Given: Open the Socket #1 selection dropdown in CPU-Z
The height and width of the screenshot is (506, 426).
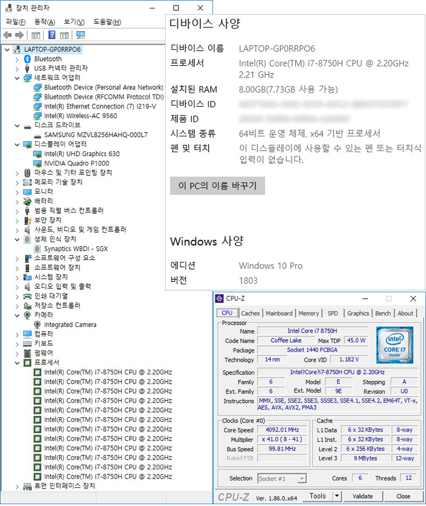Looking at the screenshot, I should coord(302,479).
